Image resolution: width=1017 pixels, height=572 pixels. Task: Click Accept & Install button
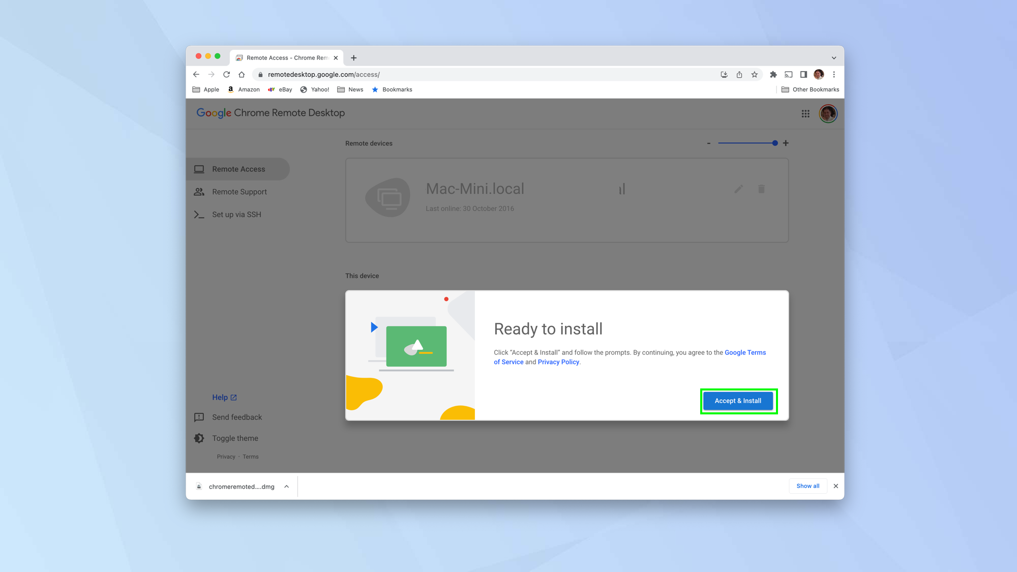tap(738, 400)
